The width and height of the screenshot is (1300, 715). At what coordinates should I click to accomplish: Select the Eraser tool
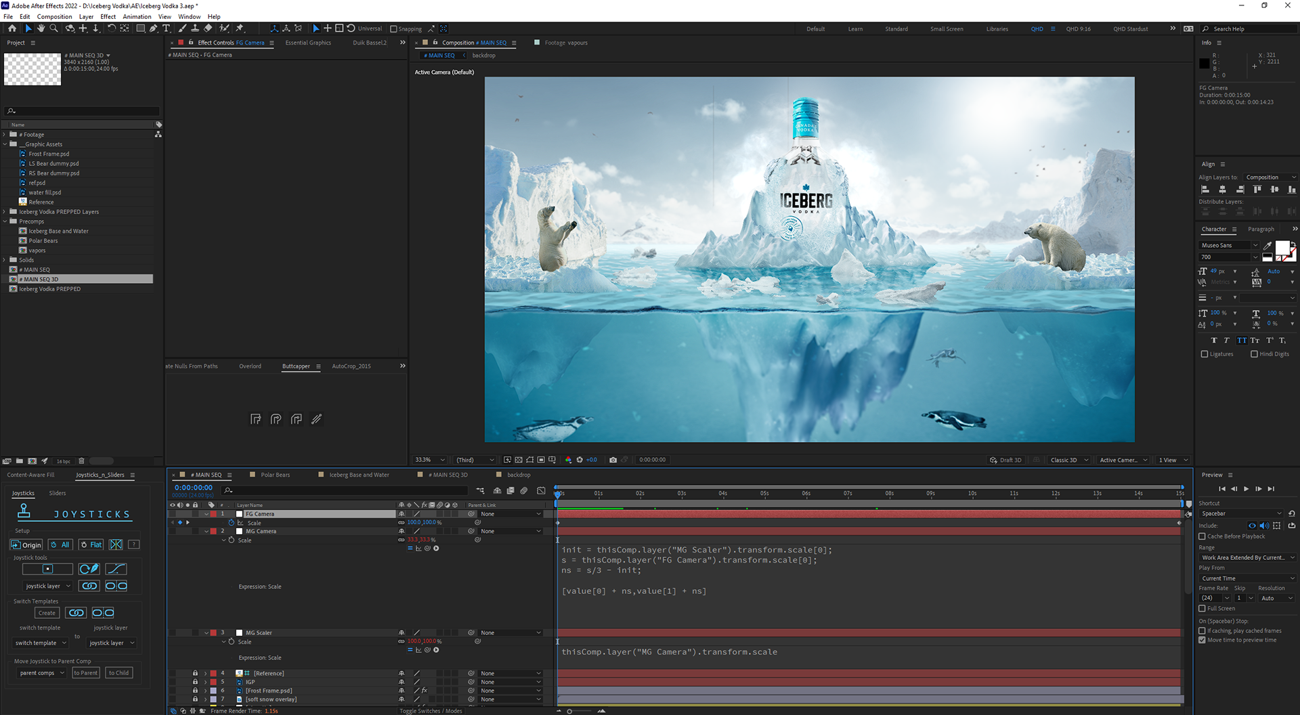(x=208, y=28)
